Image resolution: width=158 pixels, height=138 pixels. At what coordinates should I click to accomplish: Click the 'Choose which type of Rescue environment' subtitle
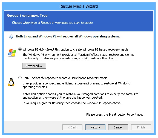53,23
